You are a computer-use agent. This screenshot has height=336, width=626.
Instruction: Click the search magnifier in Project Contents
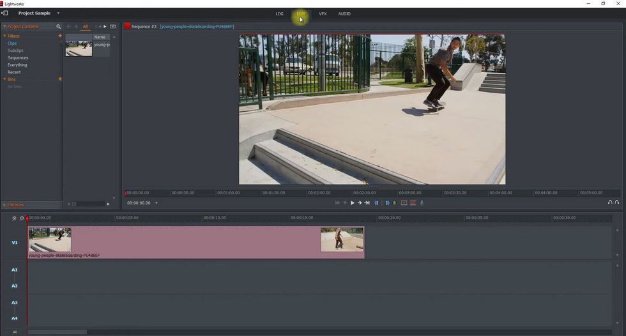pos(58,26)
